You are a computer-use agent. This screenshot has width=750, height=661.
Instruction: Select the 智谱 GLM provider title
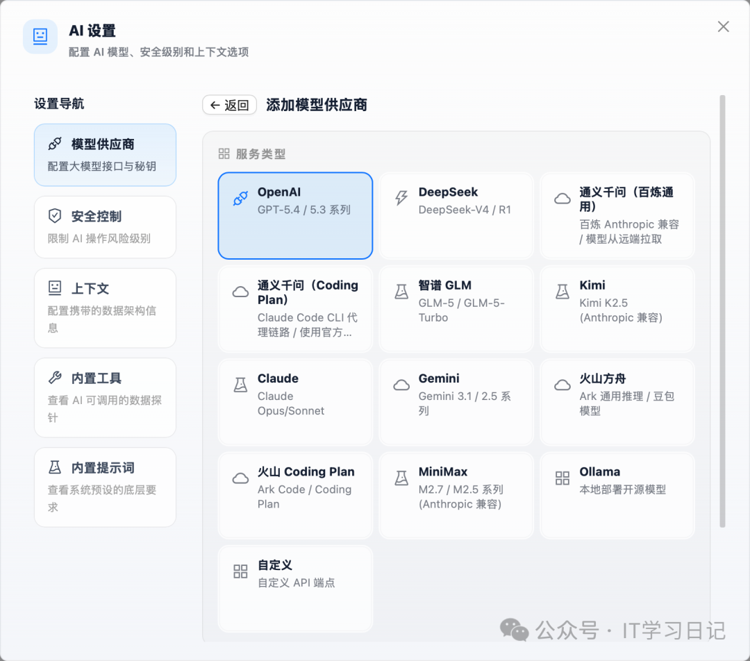(x=445, y=285)
